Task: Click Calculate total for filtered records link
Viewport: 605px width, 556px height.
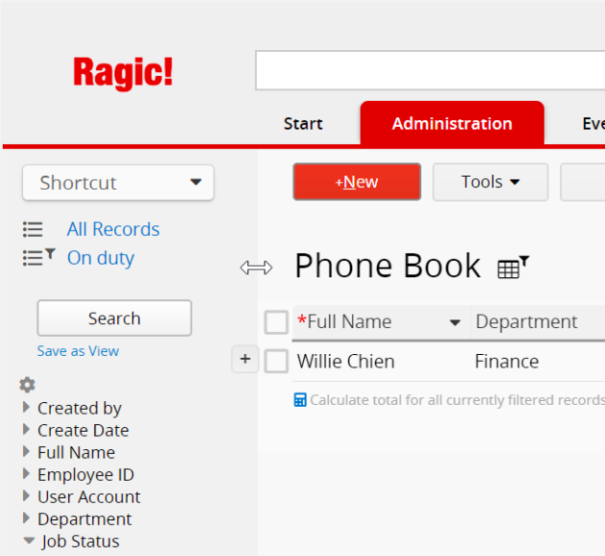Action: click(x=457, y=400)
